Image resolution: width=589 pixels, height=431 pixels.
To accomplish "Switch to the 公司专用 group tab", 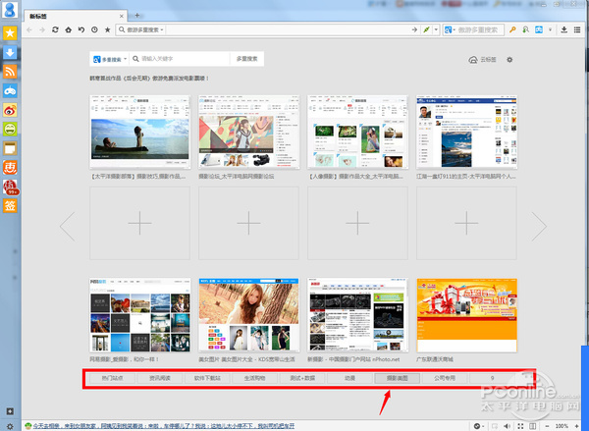I will click(x=445, y=378).
